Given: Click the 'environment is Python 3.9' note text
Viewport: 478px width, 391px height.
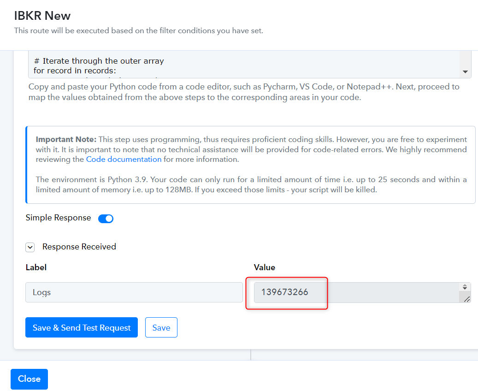Looking at the screenshot, I should pyautogui.click(x=251, y=184).
